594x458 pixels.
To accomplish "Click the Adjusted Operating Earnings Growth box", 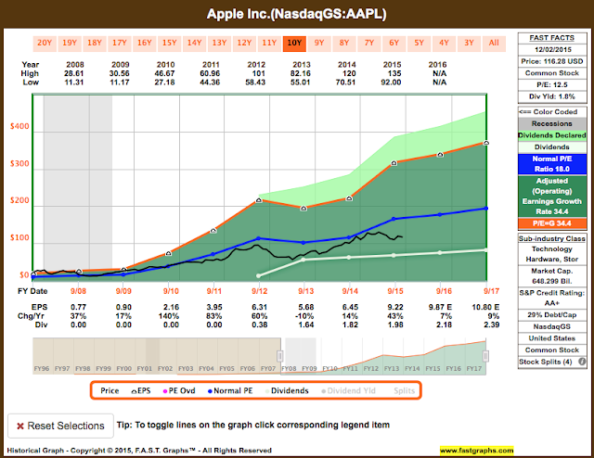I will pyautogui.click(x=552, y=196).
